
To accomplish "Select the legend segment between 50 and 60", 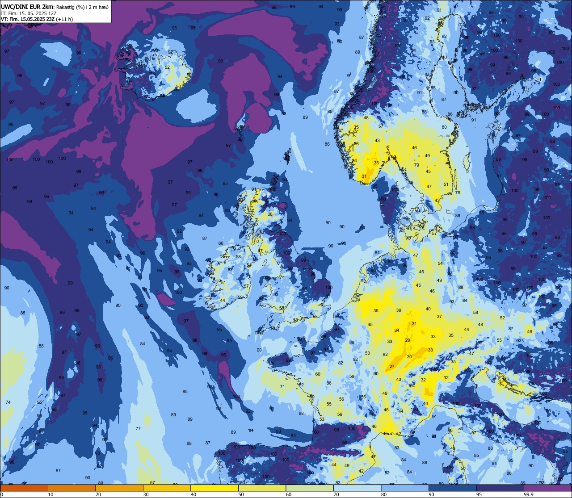I will coord(262,488).
